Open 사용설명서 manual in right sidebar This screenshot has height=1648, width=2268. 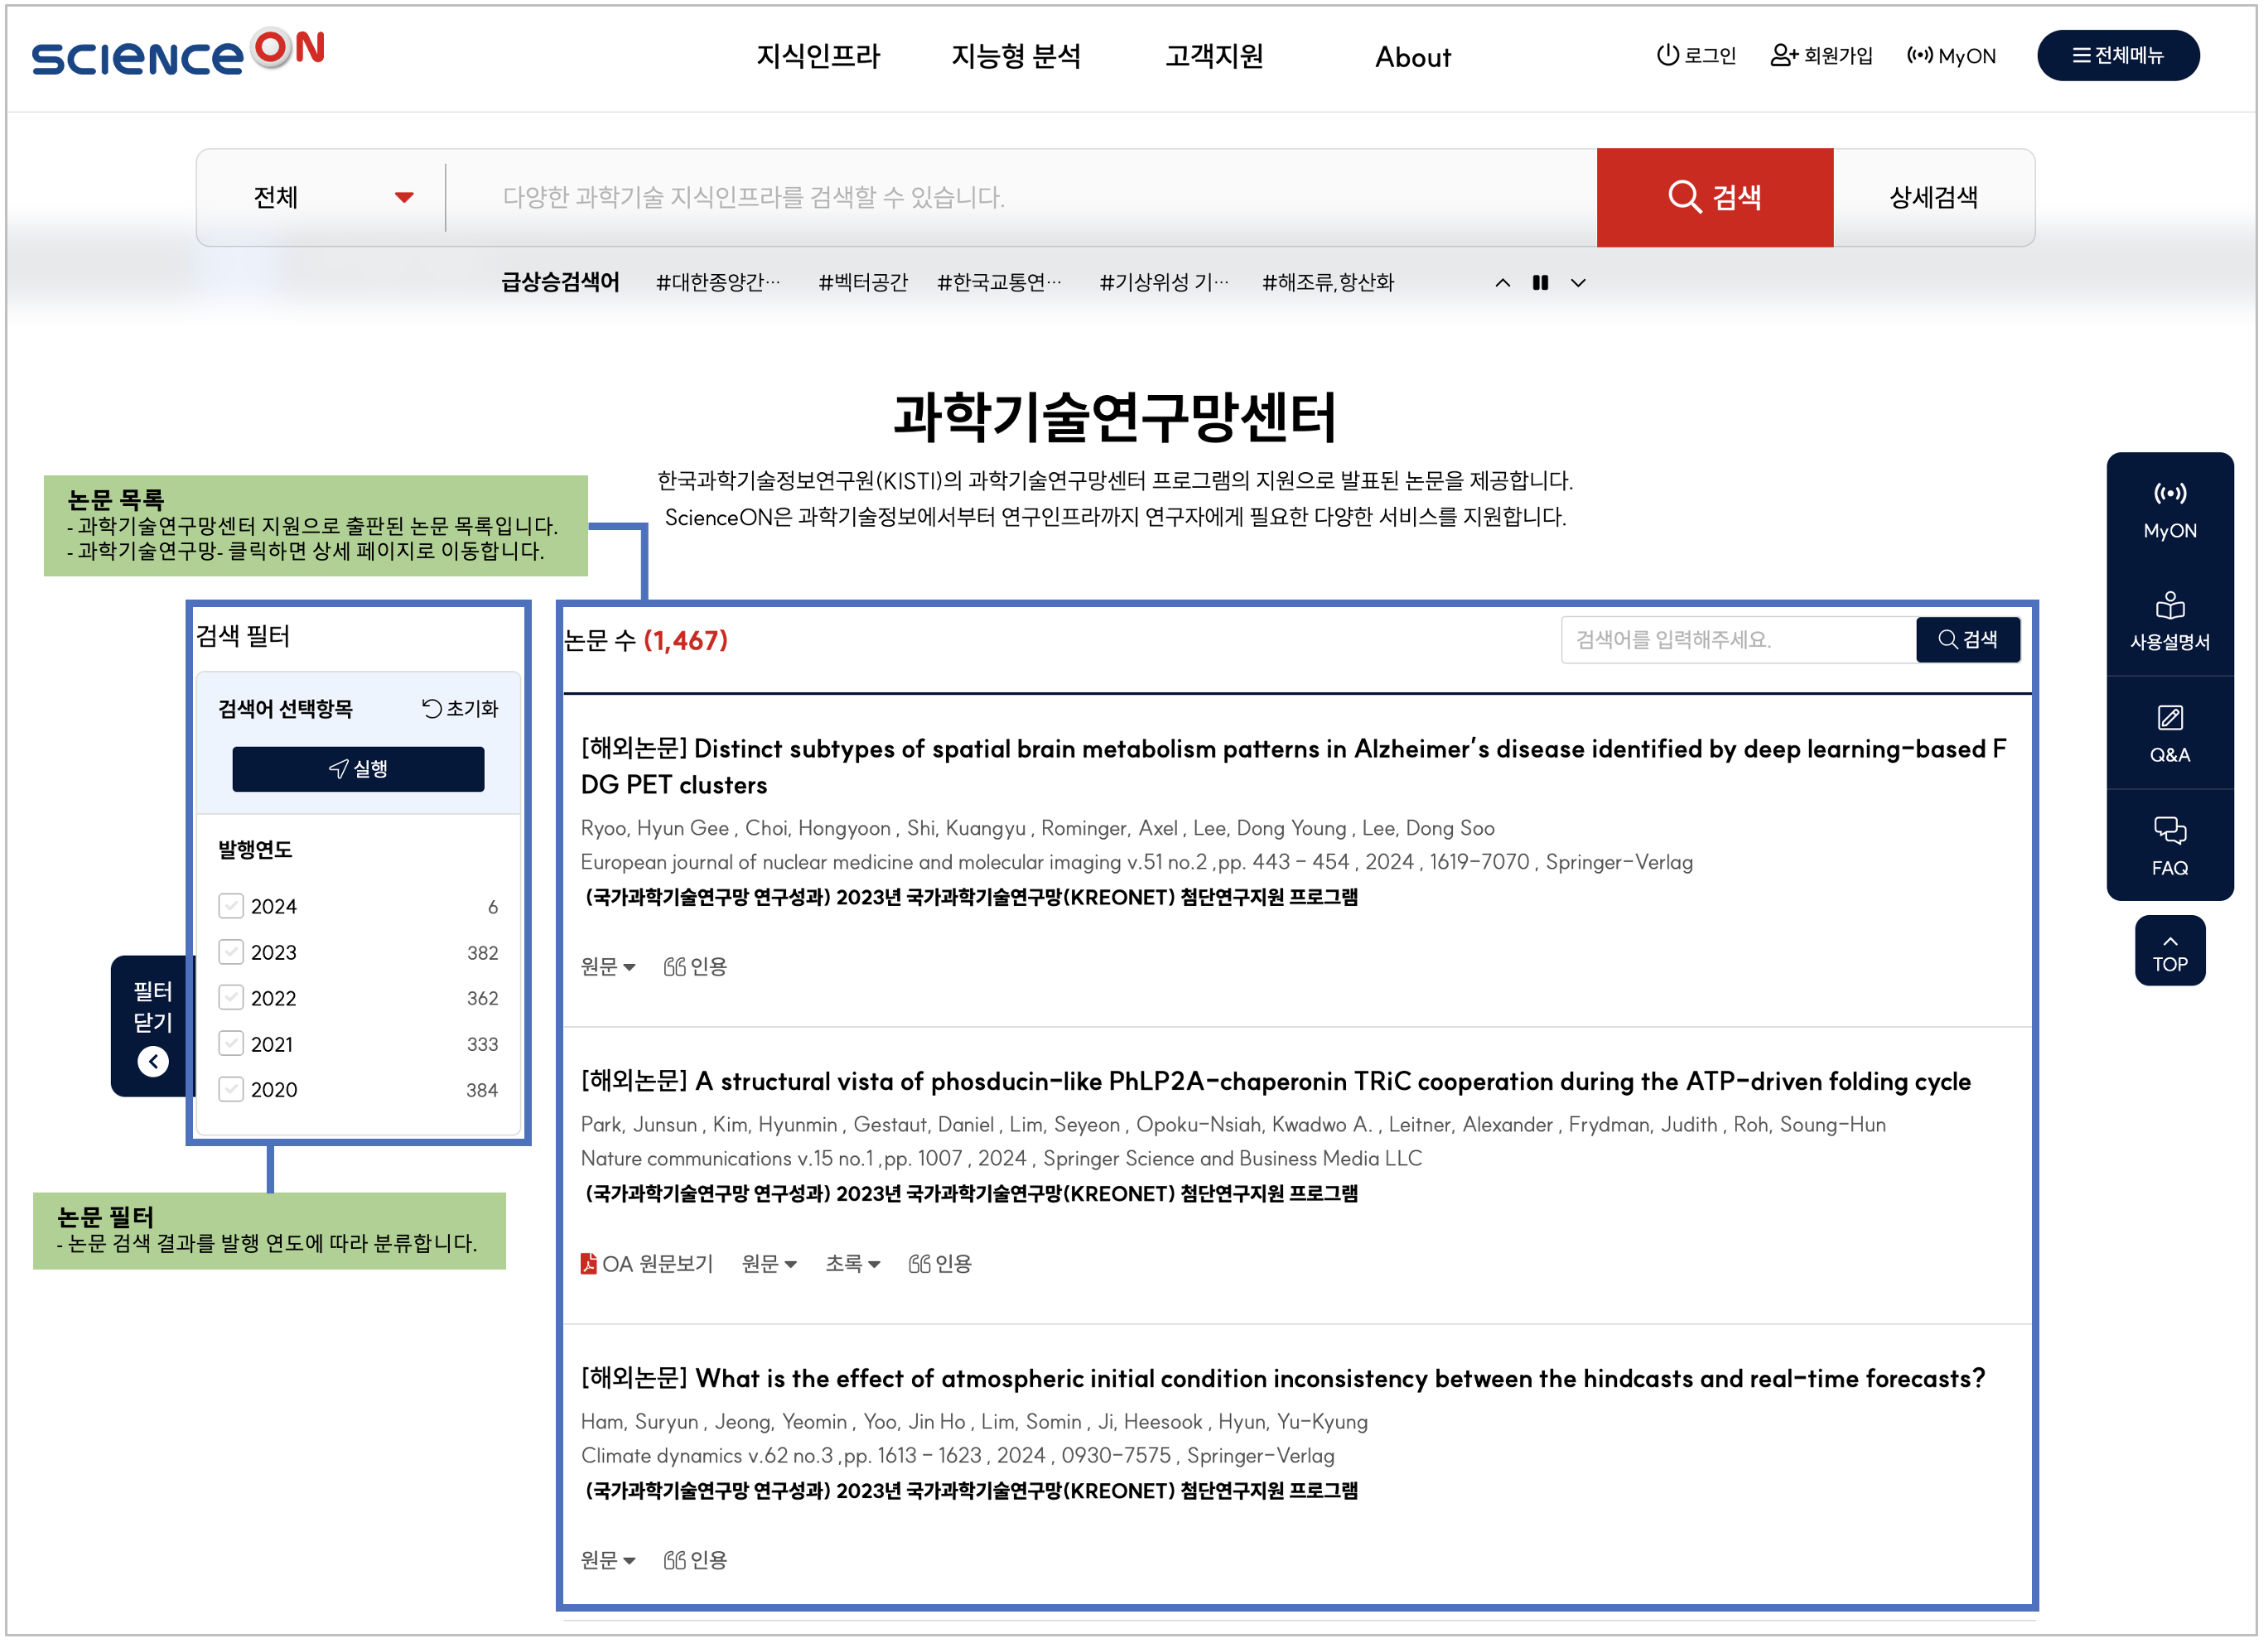pyautogui.click(x=2170, y=622)
